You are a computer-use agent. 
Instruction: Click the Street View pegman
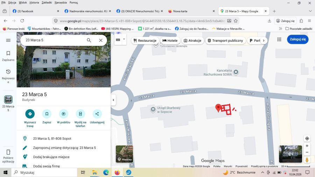pos(307,160)
